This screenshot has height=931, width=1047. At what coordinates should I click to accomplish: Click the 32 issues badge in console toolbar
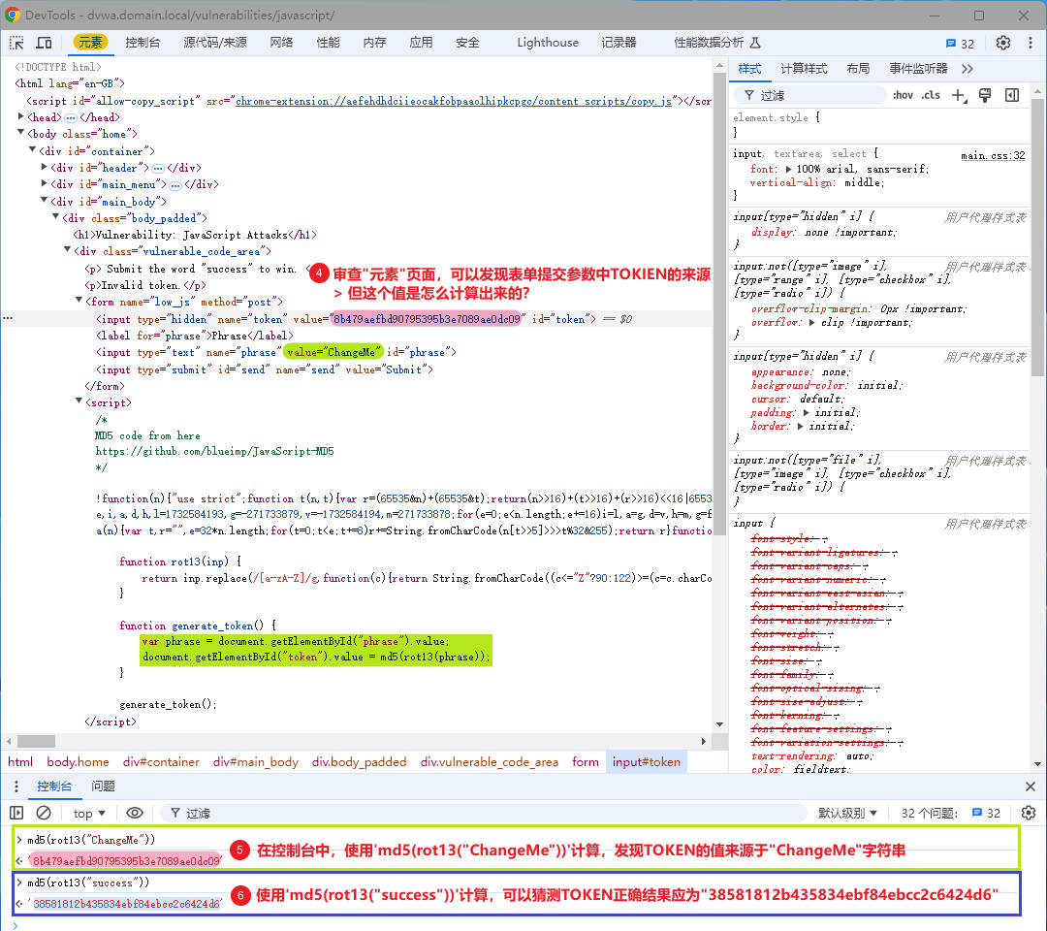coord(986,813)
